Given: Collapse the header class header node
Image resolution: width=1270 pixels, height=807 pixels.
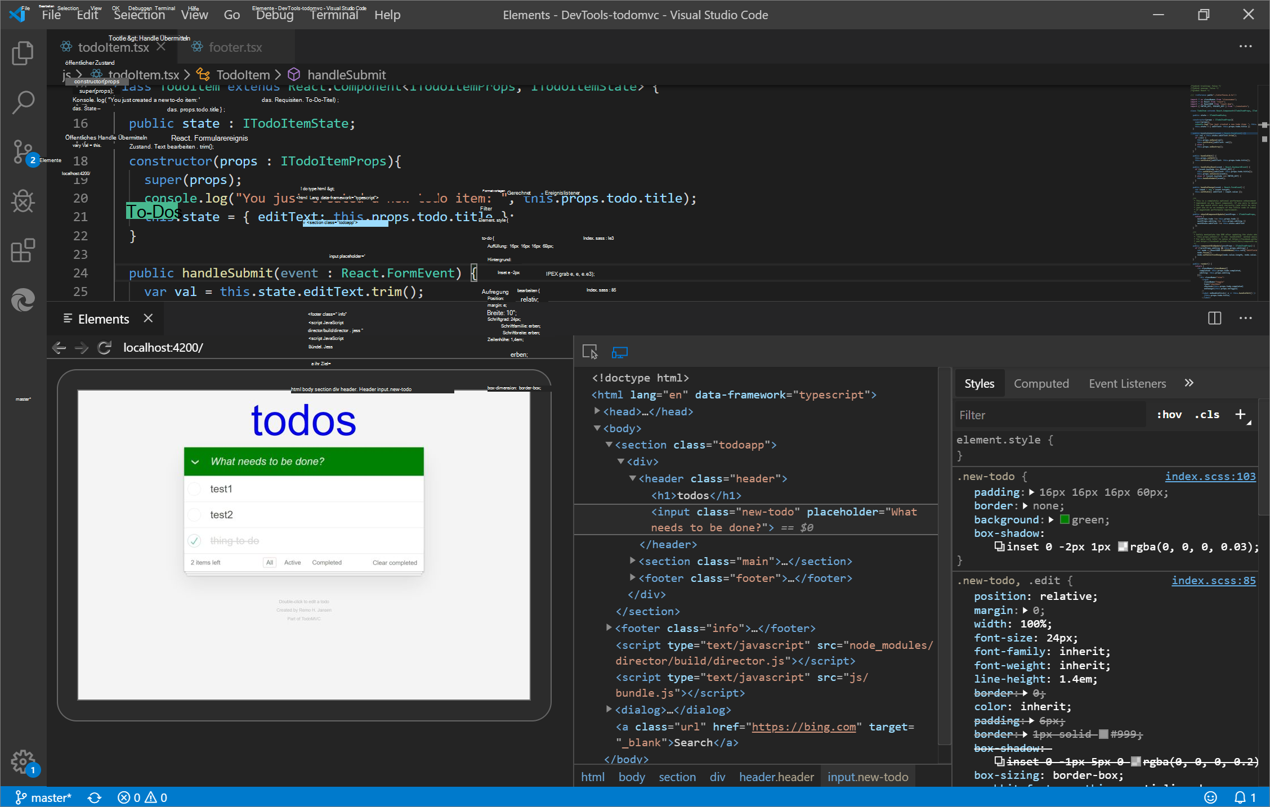Looking at the screenshot, I should pos(633,478).
